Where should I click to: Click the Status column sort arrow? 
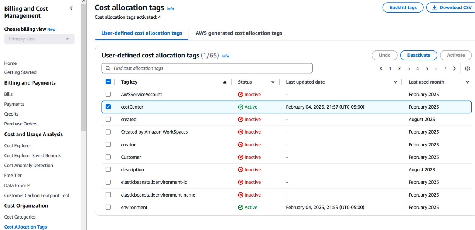coord(273,82)
